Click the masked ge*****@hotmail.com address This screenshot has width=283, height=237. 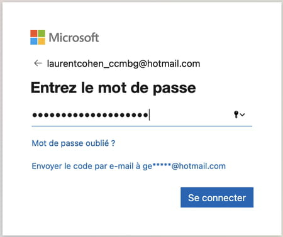184,166
